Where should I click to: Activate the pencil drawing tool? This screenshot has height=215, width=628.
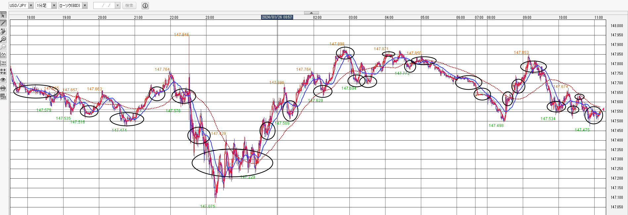(x=3, y=23)
